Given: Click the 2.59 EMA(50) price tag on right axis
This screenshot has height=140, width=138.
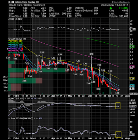Looking at the screenshot, I should click(x=132, y=78).
